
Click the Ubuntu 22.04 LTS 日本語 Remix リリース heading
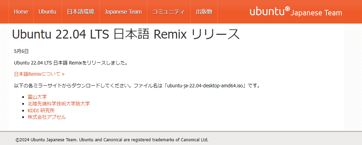(125, 34)
